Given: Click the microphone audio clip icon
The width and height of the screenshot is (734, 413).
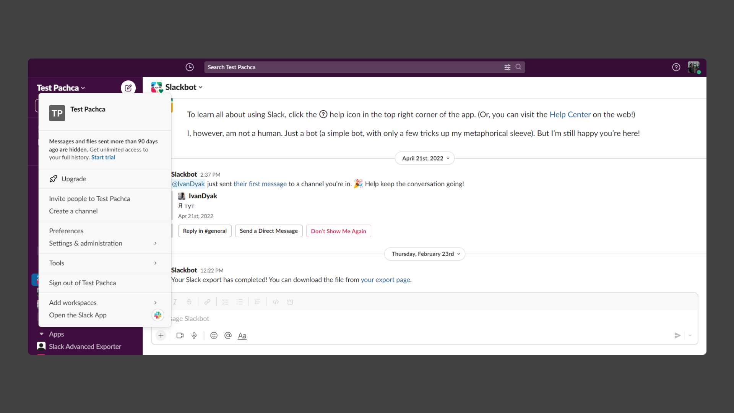Looking at the screenshot, I should click(x=194, y=335).
